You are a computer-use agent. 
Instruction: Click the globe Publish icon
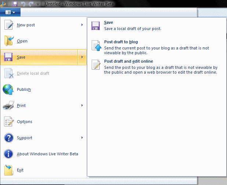click(x=8, y=89)
